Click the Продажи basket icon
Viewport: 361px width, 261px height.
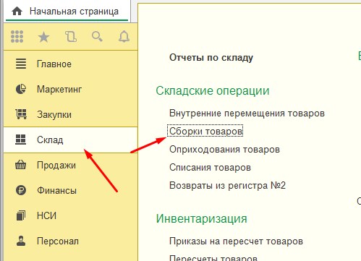point(20,165)
